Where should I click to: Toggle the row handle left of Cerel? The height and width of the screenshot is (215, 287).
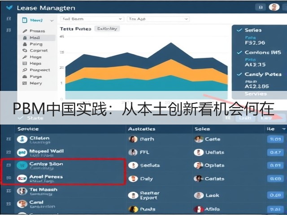coord(9,204)
